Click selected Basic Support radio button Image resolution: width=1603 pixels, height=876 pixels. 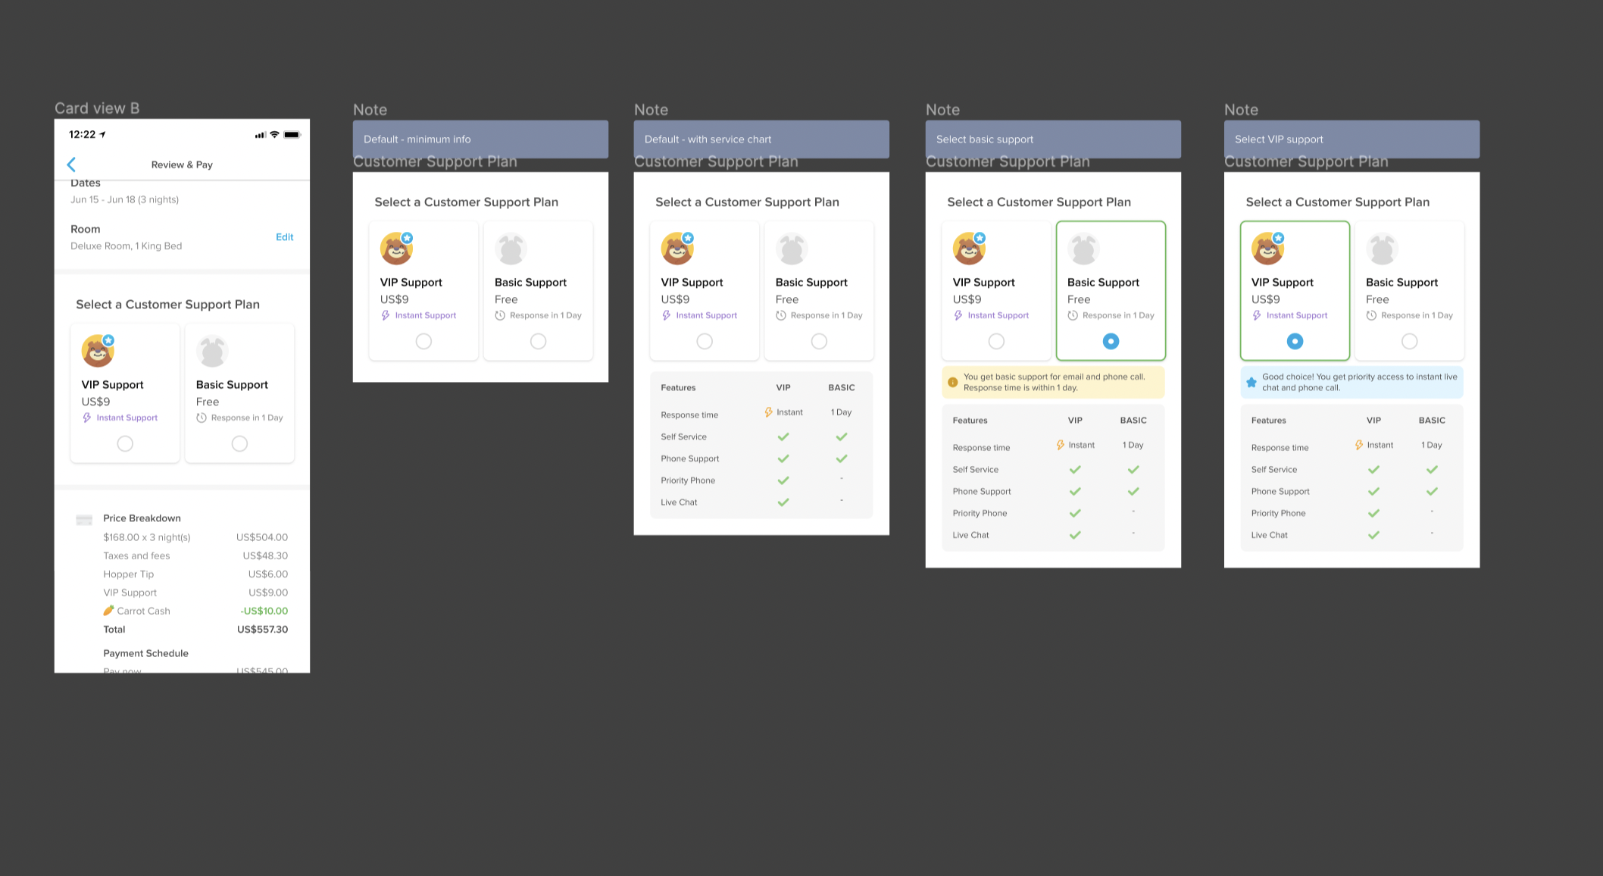pyautogui.click(x=1111, y=342)
